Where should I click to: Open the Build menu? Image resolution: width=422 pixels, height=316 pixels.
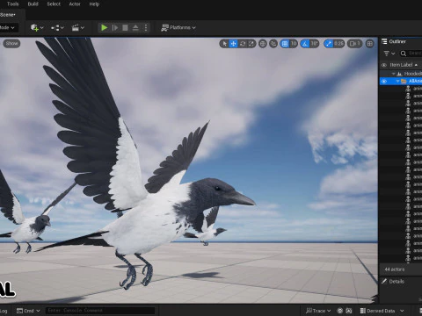click(33, 4)
